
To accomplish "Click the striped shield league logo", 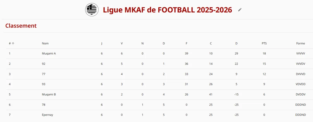I will 92,10.
